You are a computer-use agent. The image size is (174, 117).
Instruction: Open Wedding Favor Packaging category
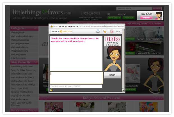[x=22, y=36]
